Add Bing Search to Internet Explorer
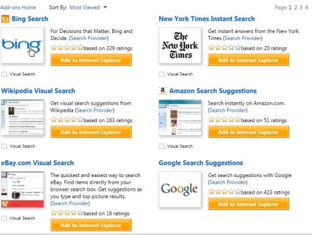Screen dimensions: 312x235 pos(91,60)
